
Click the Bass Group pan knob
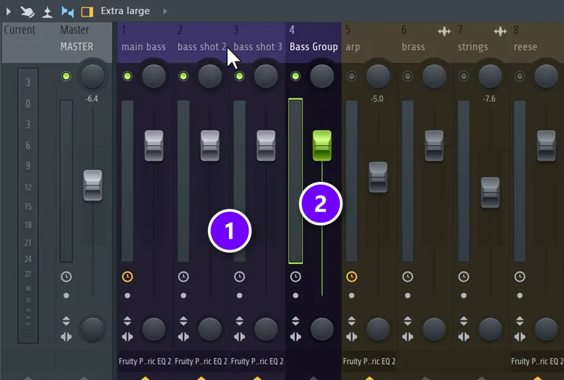pyautogui.click(x=322, y=76)
